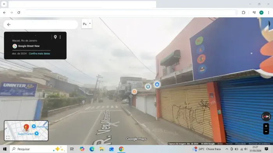The width and height of the screenshot is (273, 153).
Task: Reload the current page
Action: click(x=19, y=12)
